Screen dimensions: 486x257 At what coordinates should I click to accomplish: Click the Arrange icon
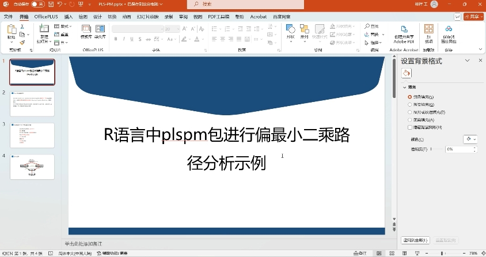pos(305,29)
